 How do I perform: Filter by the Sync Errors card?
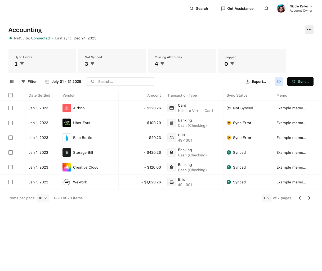[42, 61]
